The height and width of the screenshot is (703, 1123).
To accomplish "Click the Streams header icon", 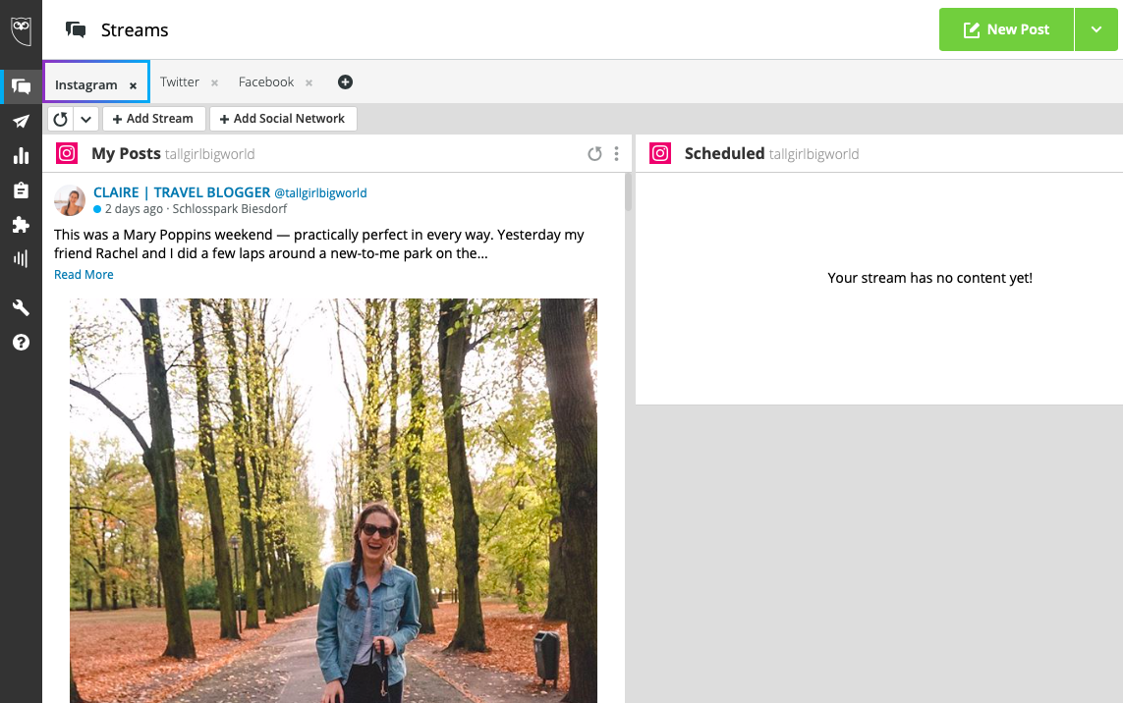I will pyautogui.click(x=76, y=29).
